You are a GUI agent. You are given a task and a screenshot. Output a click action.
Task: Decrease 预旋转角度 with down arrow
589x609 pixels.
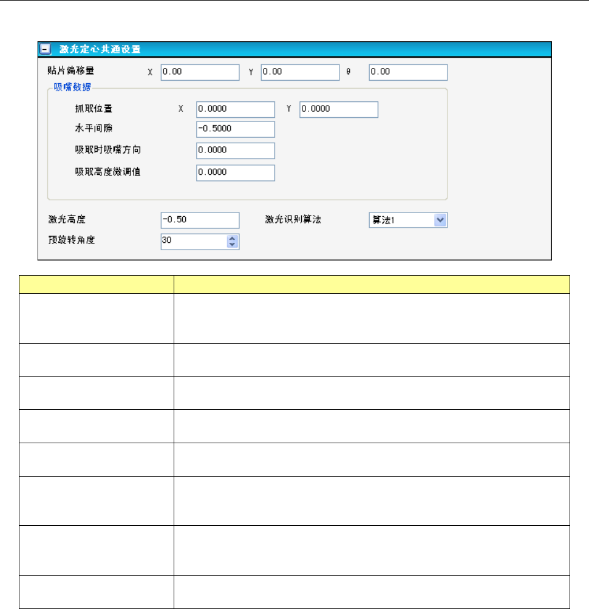232,245
